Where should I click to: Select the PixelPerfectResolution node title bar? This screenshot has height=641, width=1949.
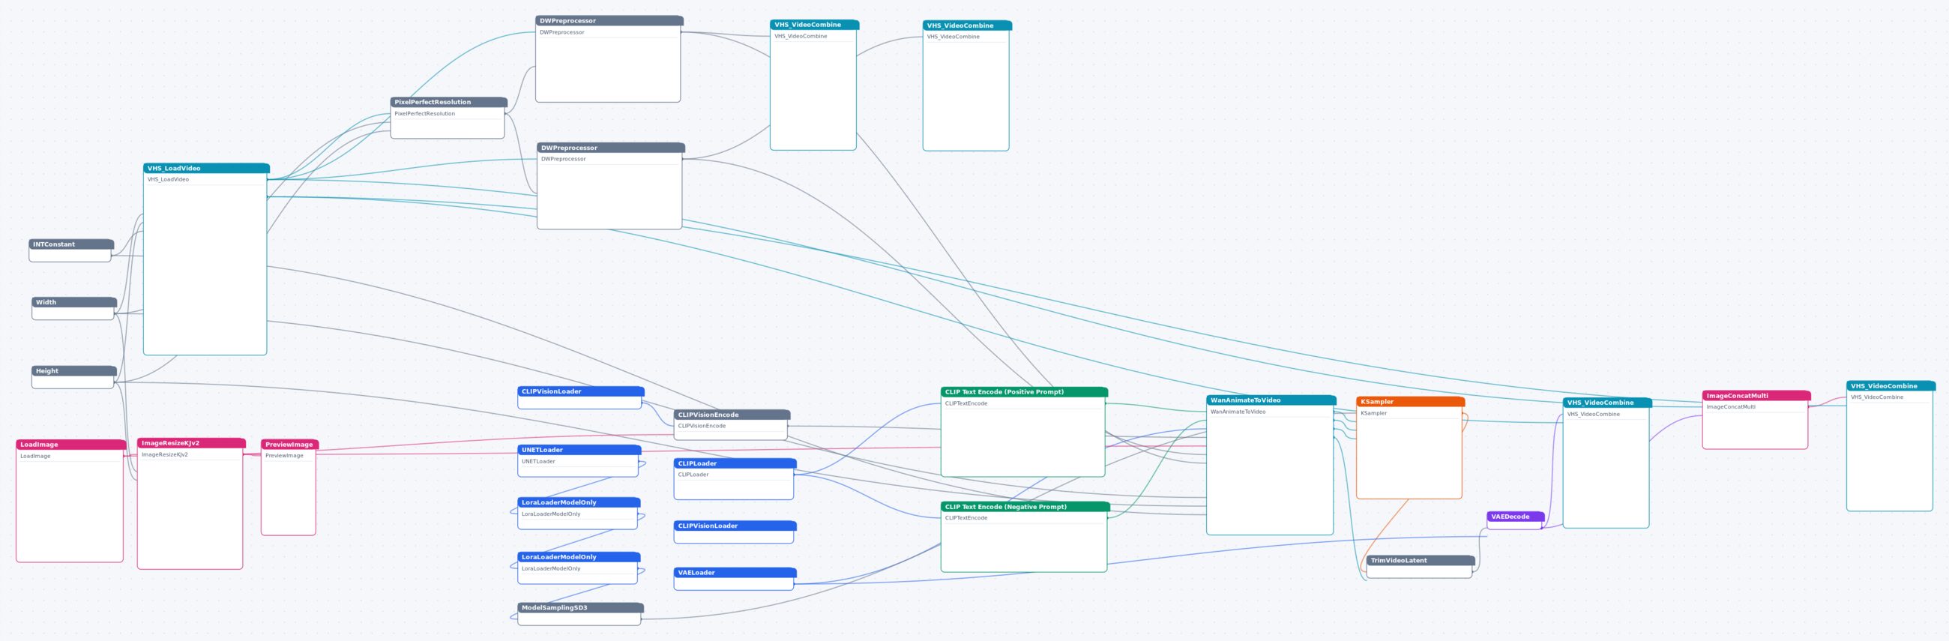click(x=449, y=102)
